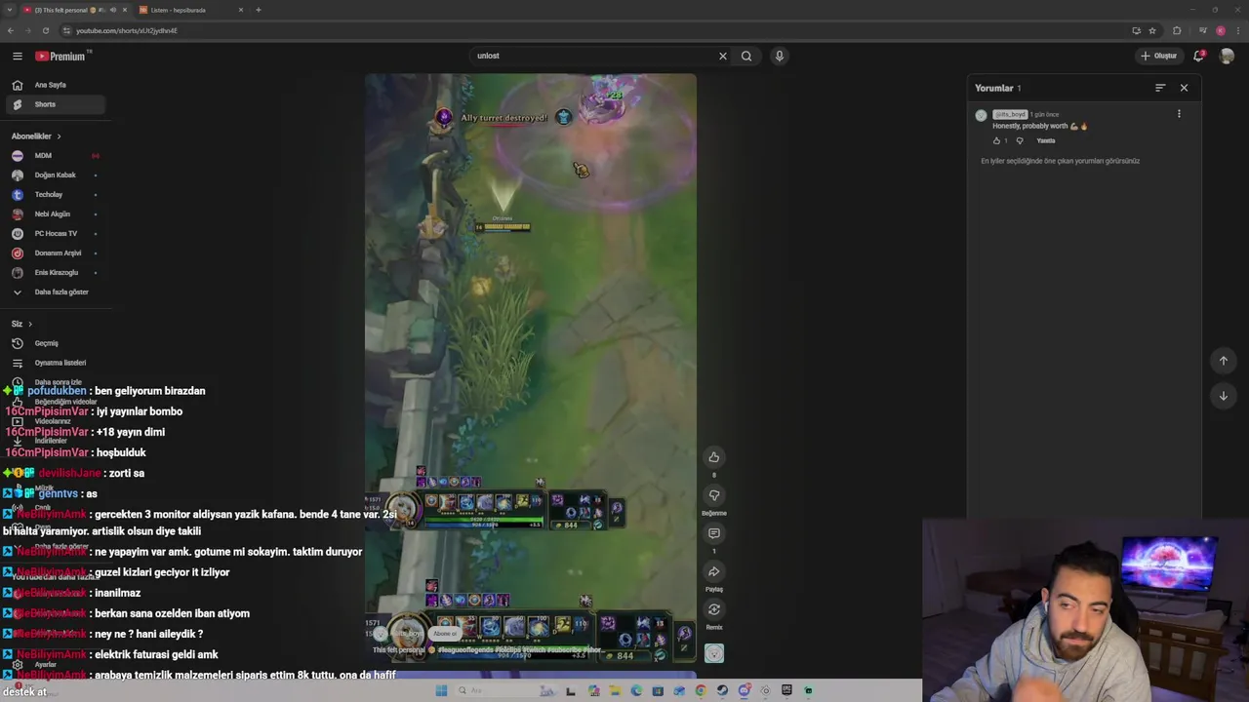Open Chrome three-dot menu
Screen dimensions: 1249x702
pos(1238,30)
